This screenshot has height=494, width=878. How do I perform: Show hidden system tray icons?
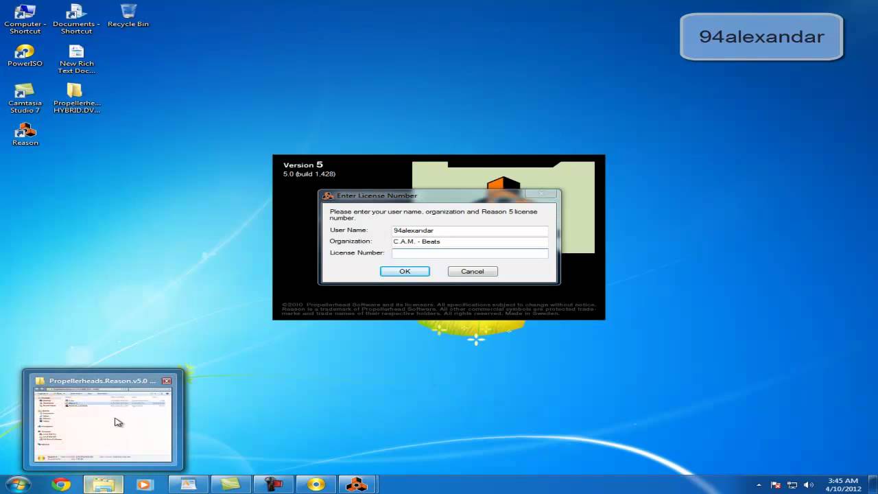coord(759,485)
